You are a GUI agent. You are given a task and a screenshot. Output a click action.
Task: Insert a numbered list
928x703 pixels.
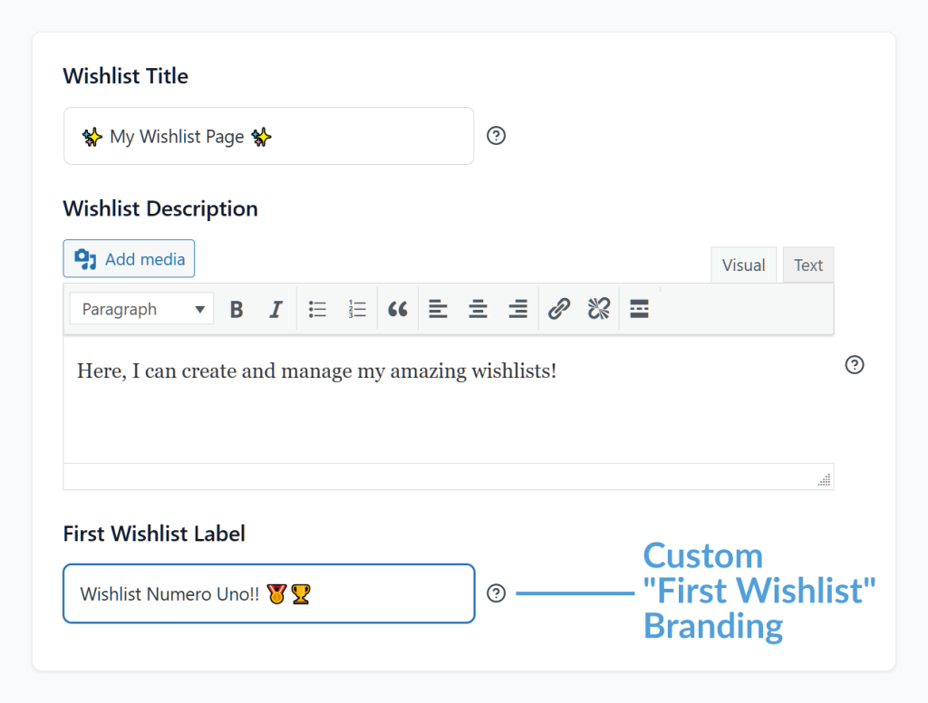tap(357, 310)
